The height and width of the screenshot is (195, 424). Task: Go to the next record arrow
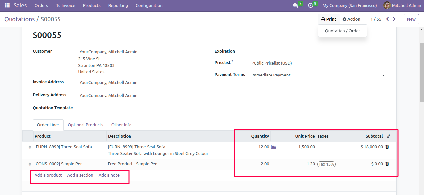(394, 19)
